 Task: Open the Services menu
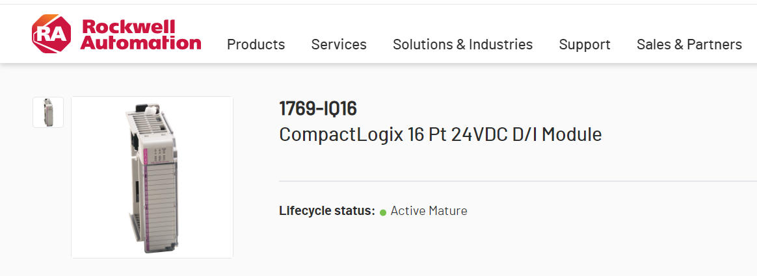click(x=339, y=44)
